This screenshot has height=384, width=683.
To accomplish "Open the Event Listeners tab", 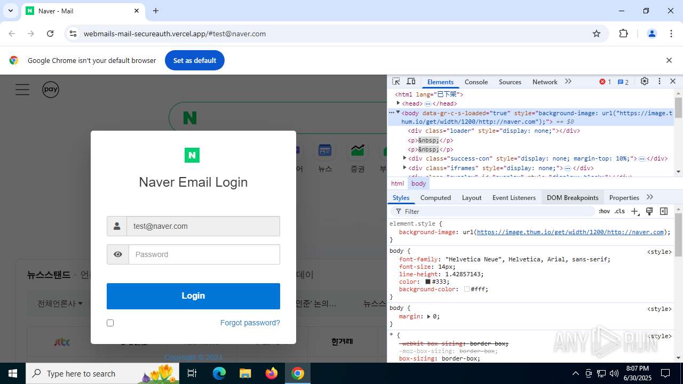I will tap(514, 197).
